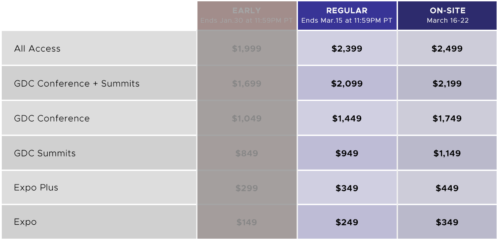Select the $2,099 regular price cell
Screen dimensions: 498x240
click(347, 83)
